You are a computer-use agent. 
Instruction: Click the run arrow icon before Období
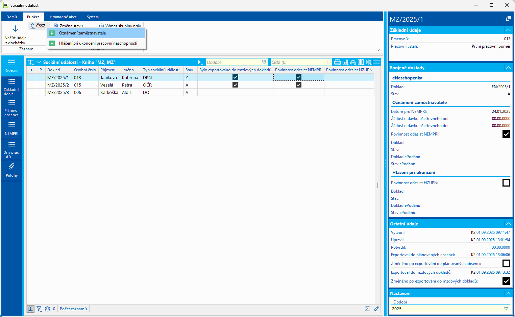200,62
